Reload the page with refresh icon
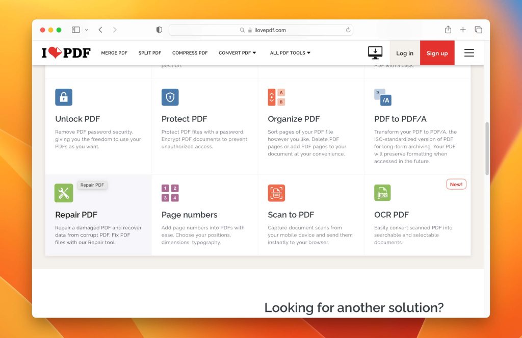The width and height of the screenshot is (522, 338). coord(348,30)
